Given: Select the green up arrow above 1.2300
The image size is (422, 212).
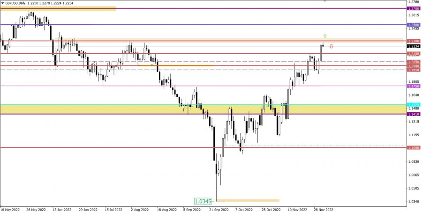Looking at the screenshot, I should tap(325, 36).
